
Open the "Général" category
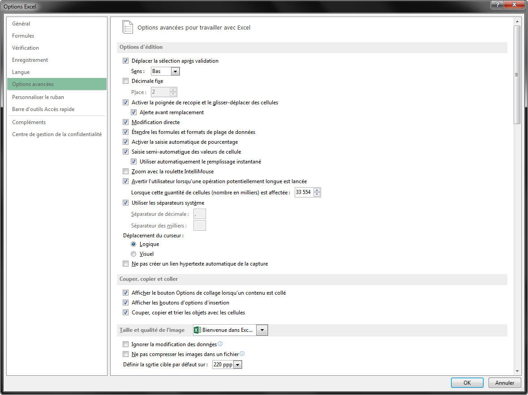pos(56,24)
